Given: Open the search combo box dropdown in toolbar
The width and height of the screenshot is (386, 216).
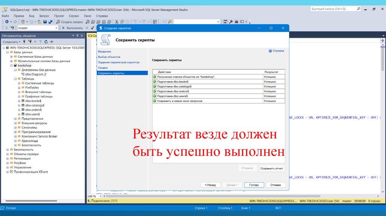Looking at the screenshot, I should pos(218,22).
